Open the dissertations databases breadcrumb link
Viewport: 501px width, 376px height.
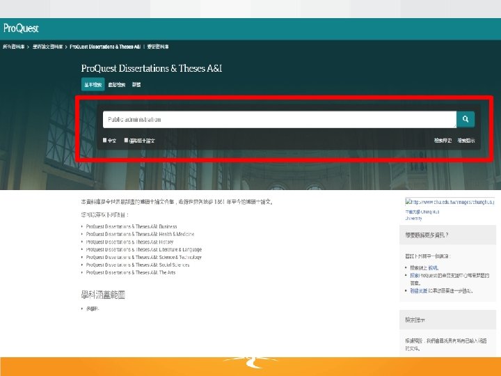tap(47, 47)
